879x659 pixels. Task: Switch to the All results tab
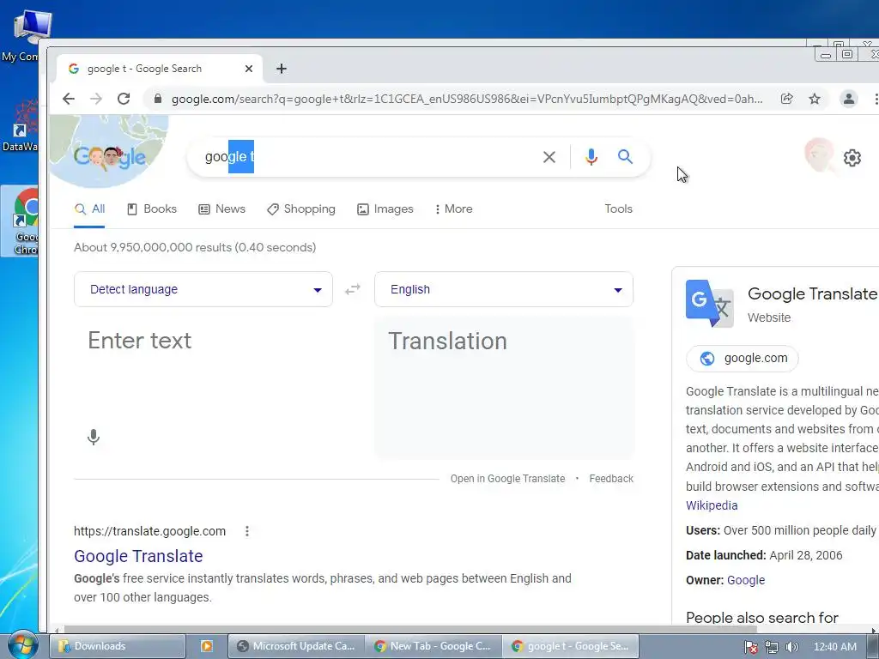89,209
